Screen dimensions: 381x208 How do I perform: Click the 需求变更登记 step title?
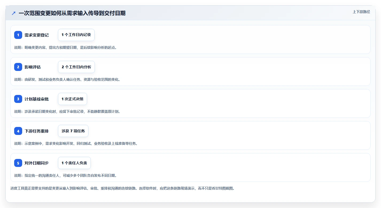[37, 35]
